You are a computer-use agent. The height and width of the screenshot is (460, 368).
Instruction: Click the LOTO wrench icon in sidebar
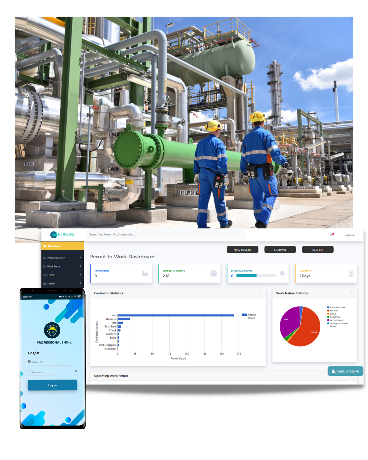pos(44,275)
